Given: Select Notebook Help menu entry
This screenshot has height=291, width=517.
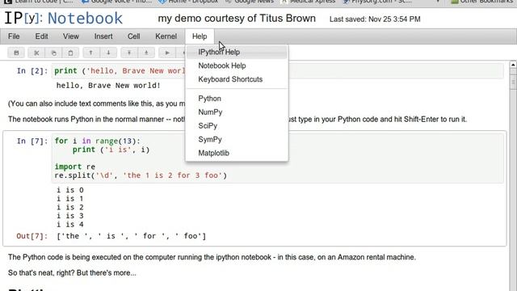Looking at the screenshot, I should point(237,65).
